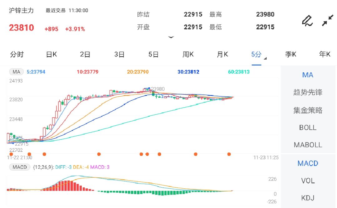Click the 10:23779 moving average value
This screenshot has height=208, width=337.
(88, 72)
